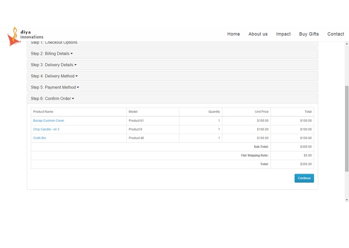Click the vertical scrollbar thumb
Image resolution: width=349 pixels, height=248 pixels.
(x=347, y=129)
